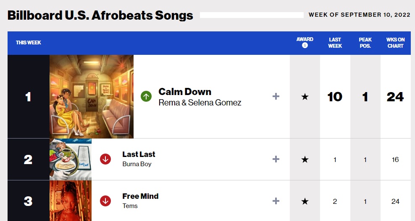The image size is (415, 221).
Task: Click the award star for Last Last
Action: coord(305,159)
